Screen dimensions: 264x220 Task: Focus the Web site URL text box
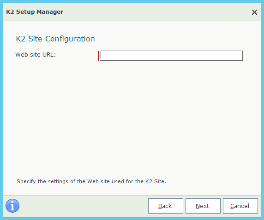pos(171,56)
